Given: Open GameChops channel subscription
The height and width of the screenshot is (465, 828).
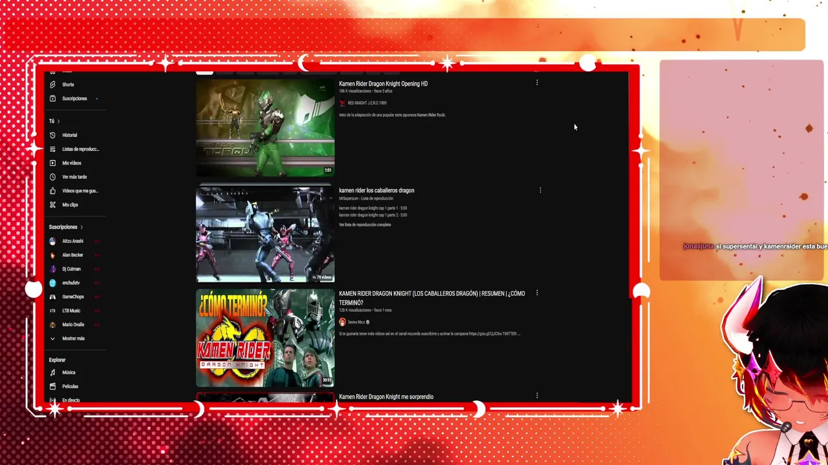Looking at the screenshot, I should [x=72, y=296].
